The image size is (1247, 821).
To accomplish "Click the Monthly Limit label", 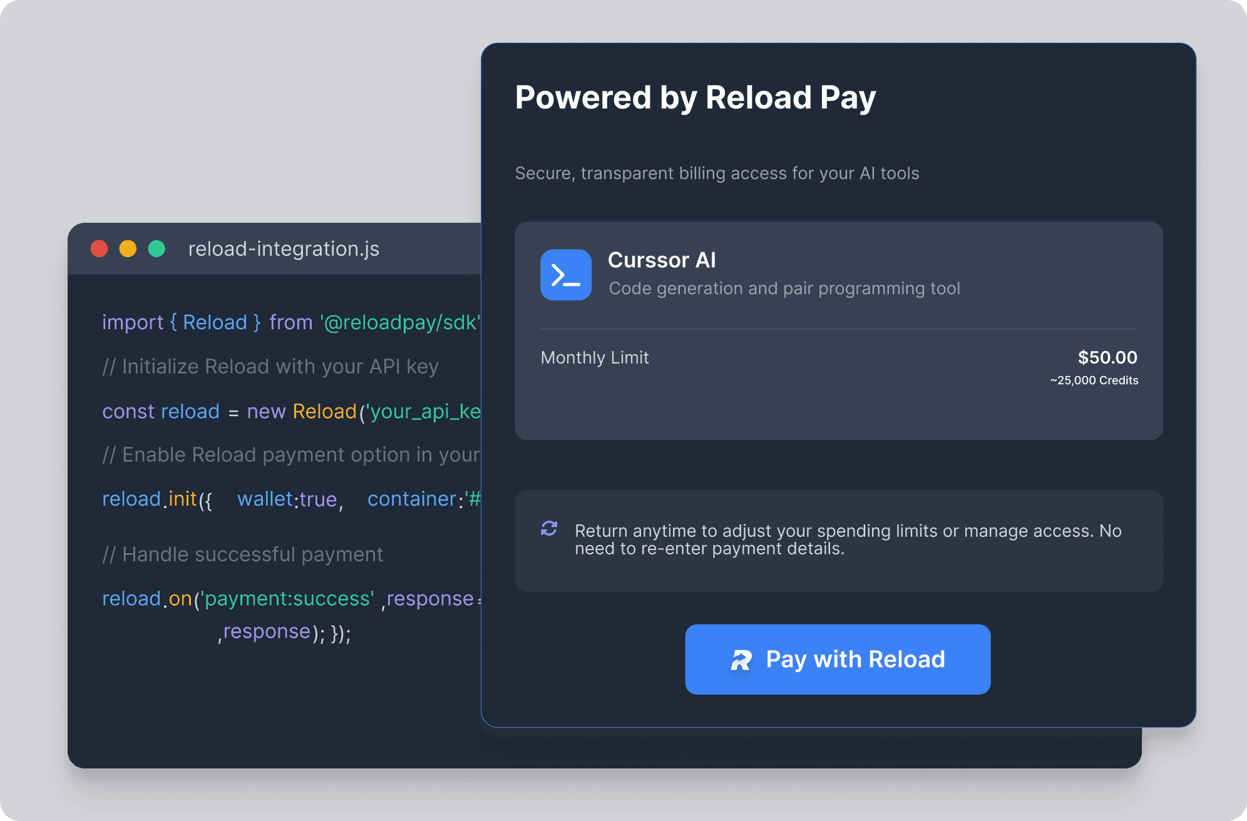I will tap(595, 357).
